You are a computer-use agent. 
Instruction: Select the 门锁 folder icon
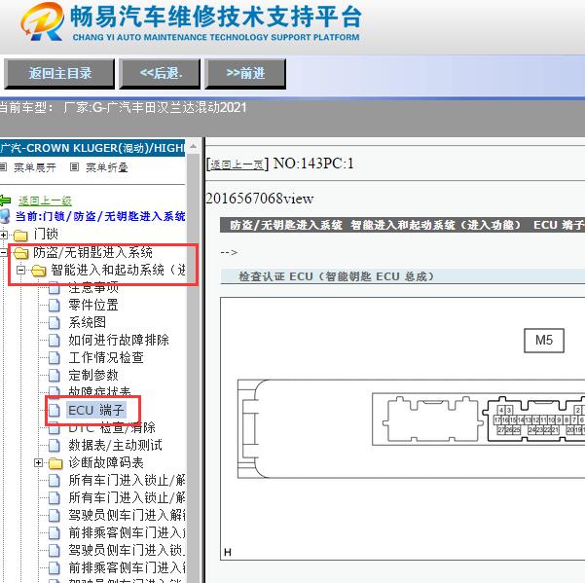[21, 235]
